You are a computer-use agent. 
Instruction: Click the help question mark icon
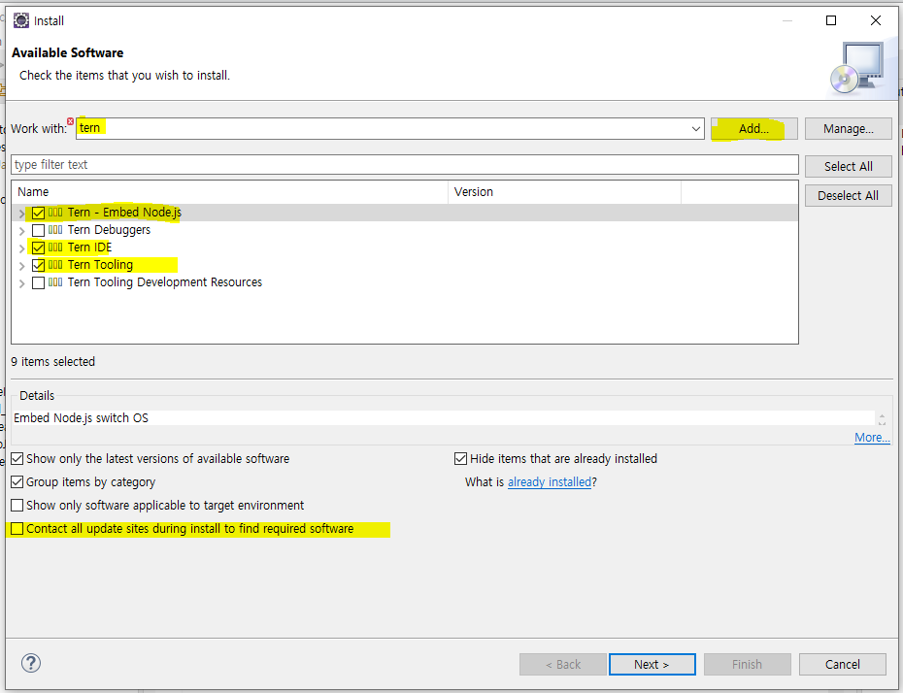(x=31, y=663)
